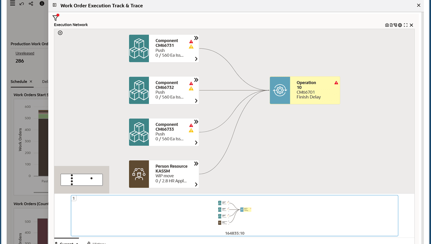The height and width of the screenshot is (244, 431).
Task: Pause the network with pause button
Action: click(60, 33)
